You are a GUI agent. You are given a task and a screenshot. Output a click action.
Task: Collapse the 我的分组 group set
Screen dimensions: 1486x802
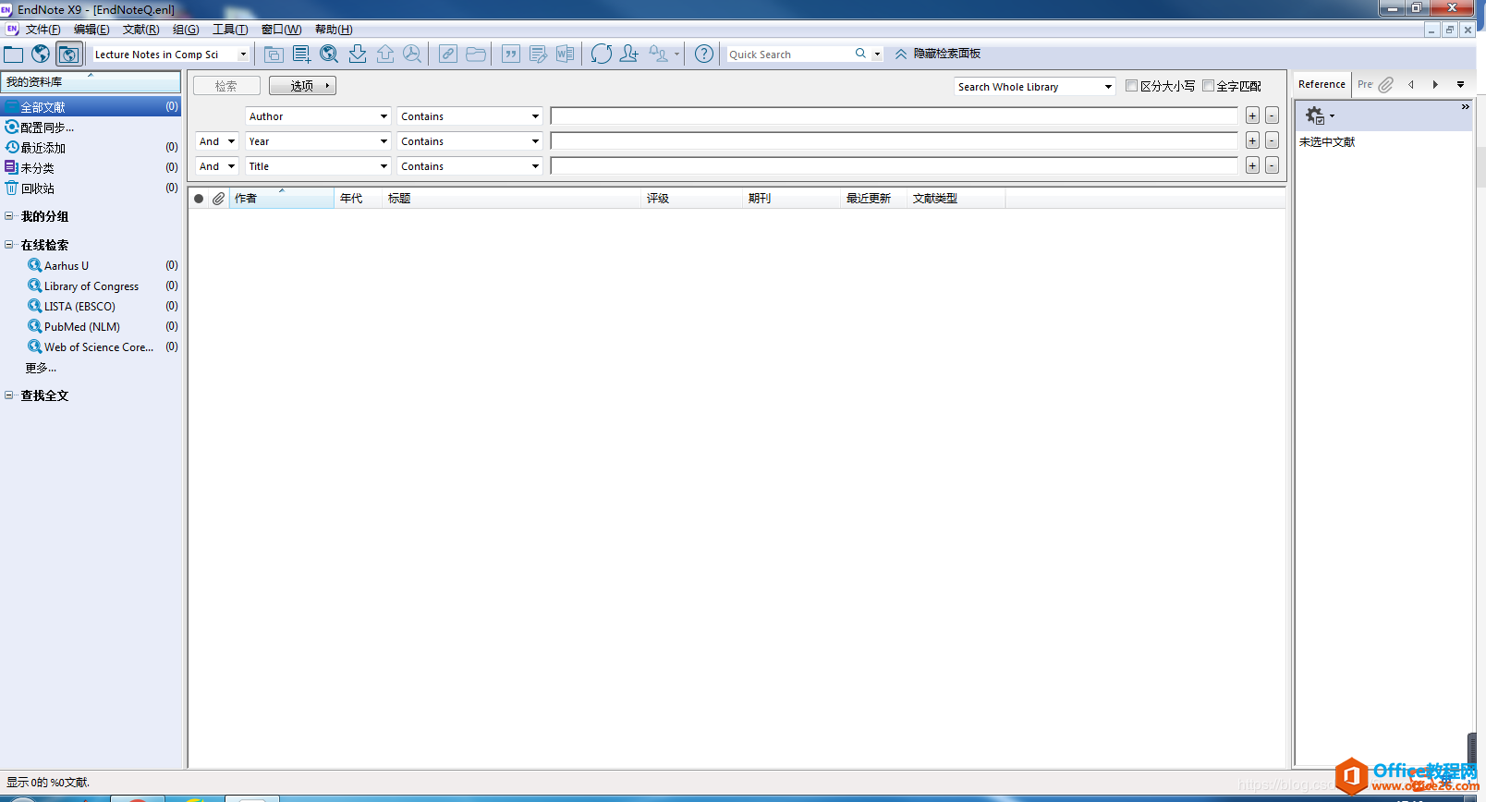coord(9,216)
